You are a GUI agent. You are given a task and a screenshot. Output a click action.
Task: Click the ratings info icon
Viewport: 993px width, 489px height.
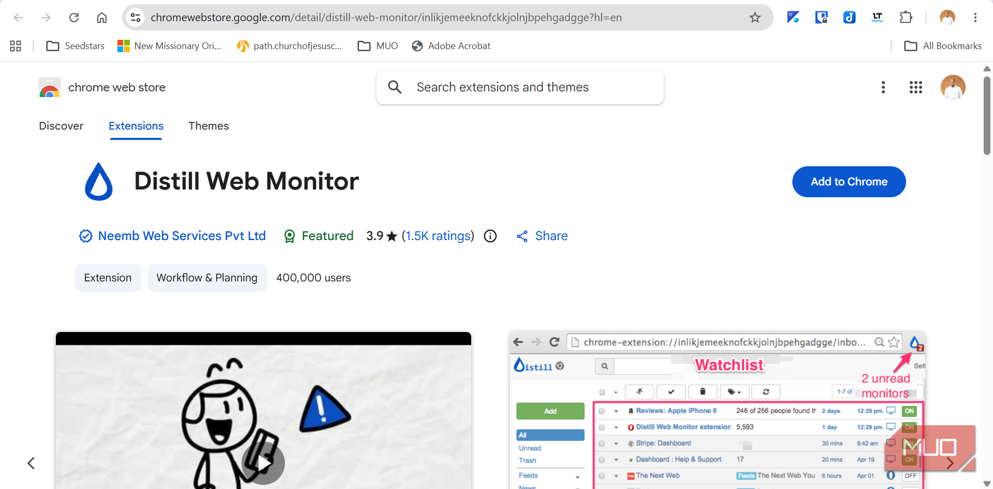[490, 236]
